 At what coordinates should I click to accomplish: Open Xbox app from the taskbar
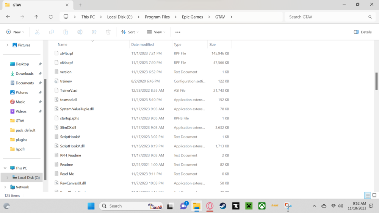click(x=262, y=206)
